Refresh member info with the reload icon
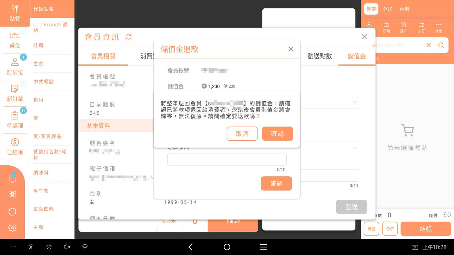The image size is (454, 255). 129,37
